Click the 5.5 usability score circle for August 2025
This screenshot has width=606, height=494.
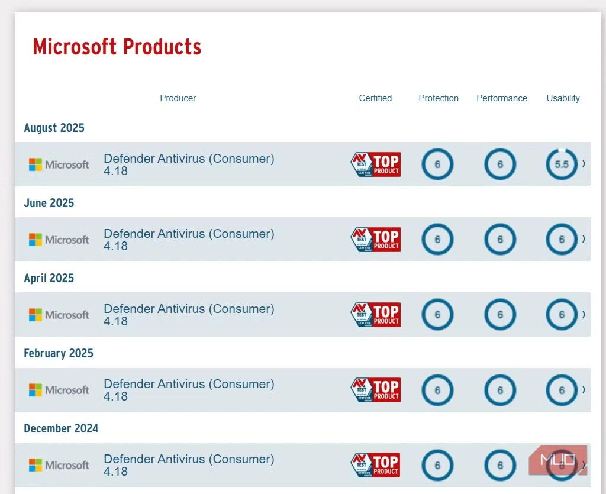point(561,164)
